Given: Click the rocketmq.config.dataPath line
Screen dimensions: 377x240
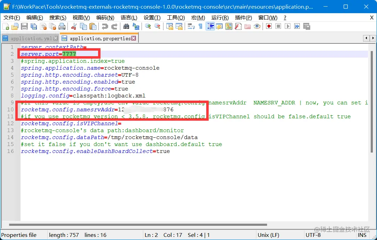Looking at the screenshot, I should [x=109, y=137].
